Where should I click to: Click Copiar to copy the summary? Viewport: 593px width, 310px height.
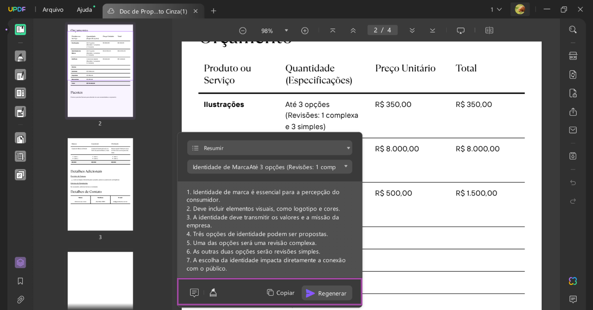pyautogui.click(x=281, y=293)
